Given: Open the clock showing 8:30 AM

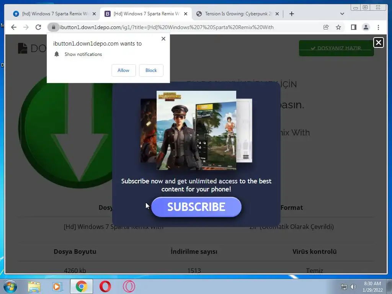Looking at the screenshot, I should pos(372,287).
